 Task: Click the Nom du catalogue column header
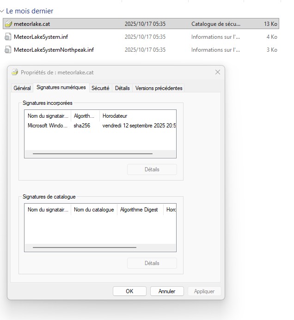click(94, 210)
